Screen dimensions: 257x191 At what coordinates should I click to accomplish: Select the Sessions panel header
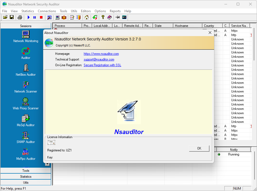(26, 26)
